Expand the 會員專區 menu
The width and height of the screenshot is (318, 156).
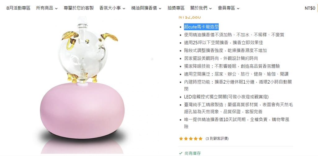coord(229,8)
